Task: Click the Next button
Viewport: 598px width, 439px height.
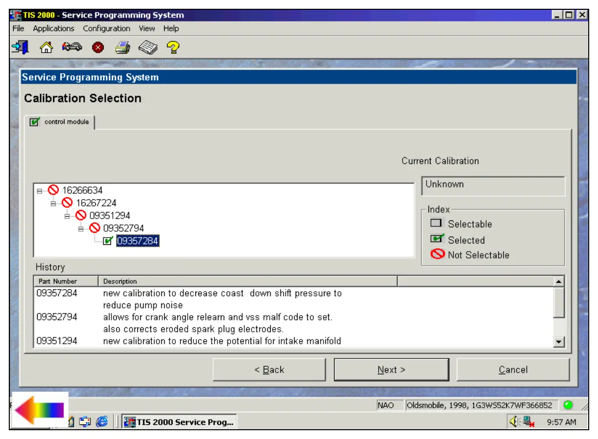Action: point(391,370)
